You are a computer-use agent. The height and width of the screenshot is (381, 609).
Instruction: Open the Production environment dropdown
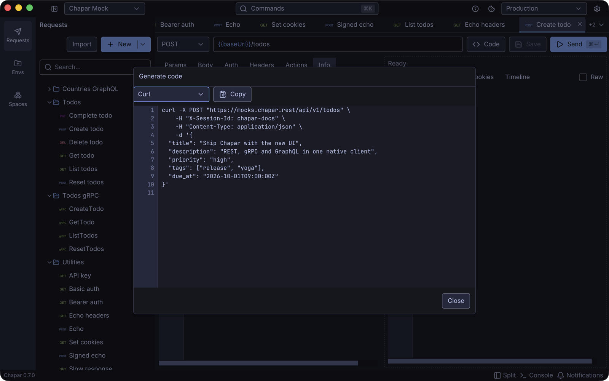click(x=544, y=8)
